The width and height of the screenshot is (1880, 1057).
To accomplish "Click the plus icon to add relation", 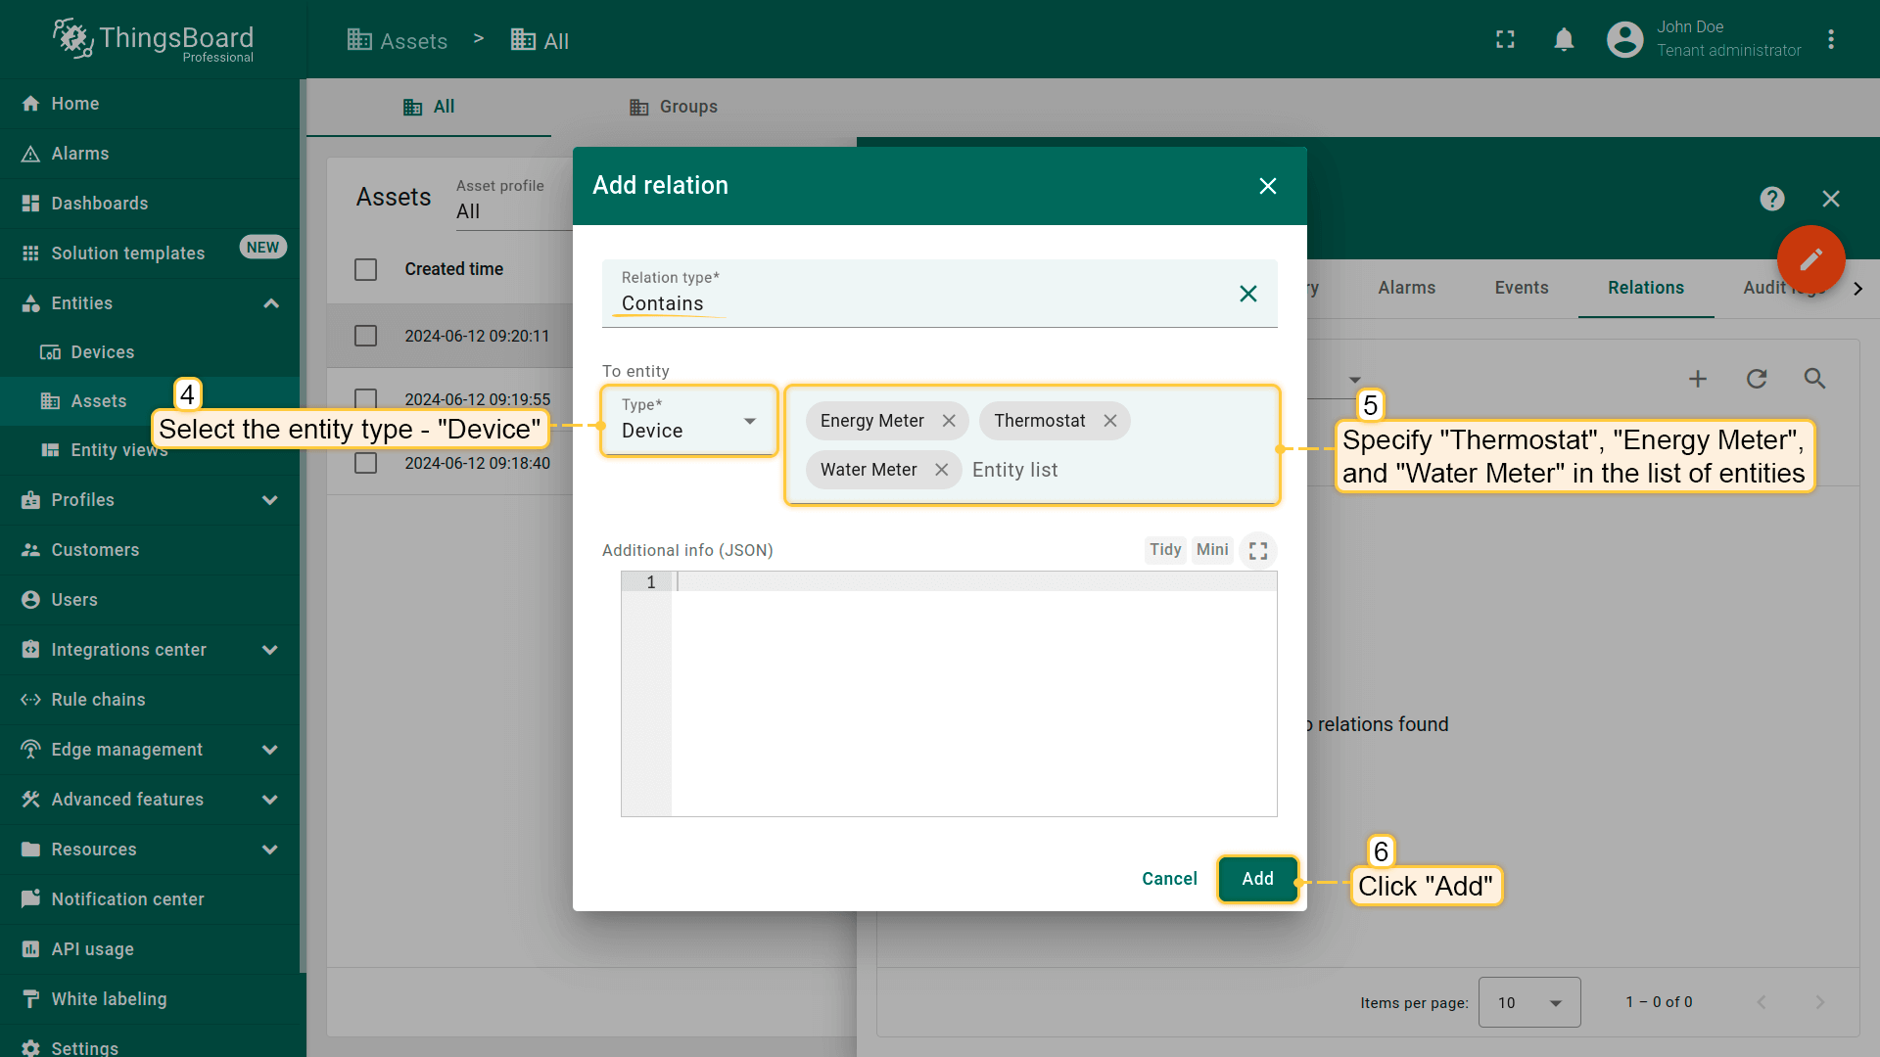I will (1698, 379).
